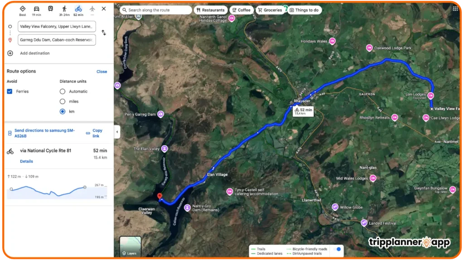Click the add destination plus icon

(x=10, y=53)
